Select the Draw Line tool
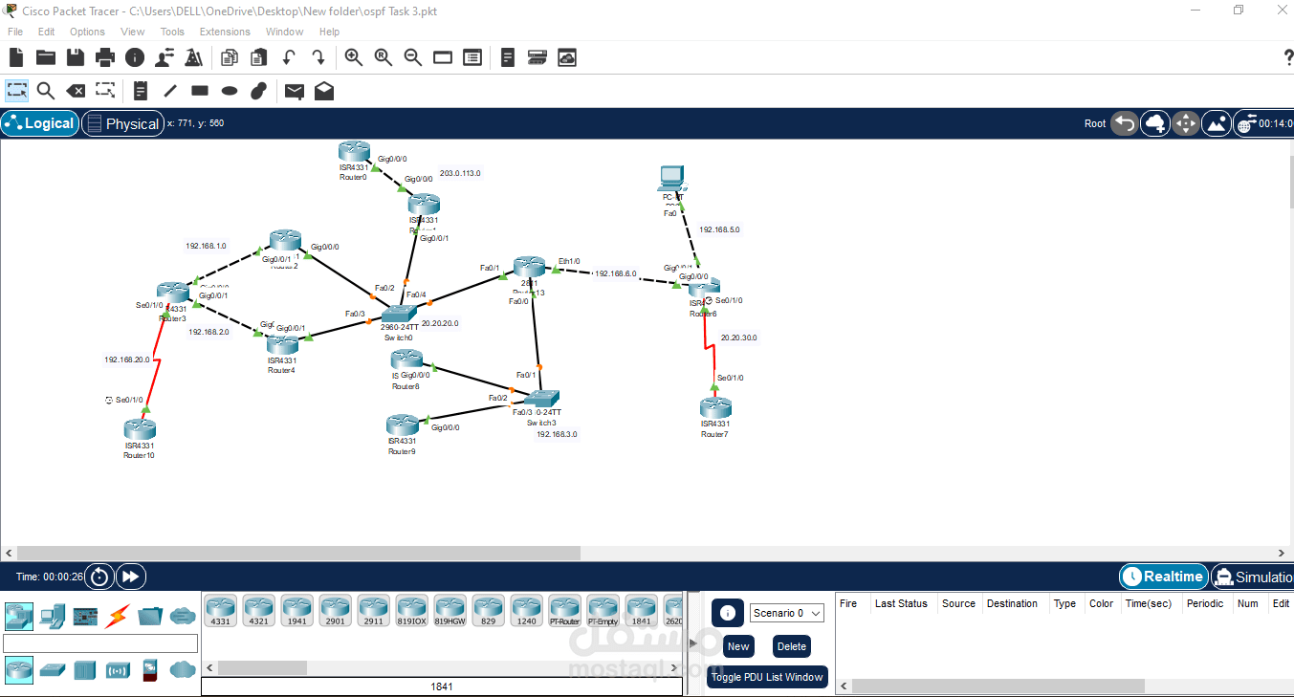This screenshot has height=697, width=1294. pos(170,91)
